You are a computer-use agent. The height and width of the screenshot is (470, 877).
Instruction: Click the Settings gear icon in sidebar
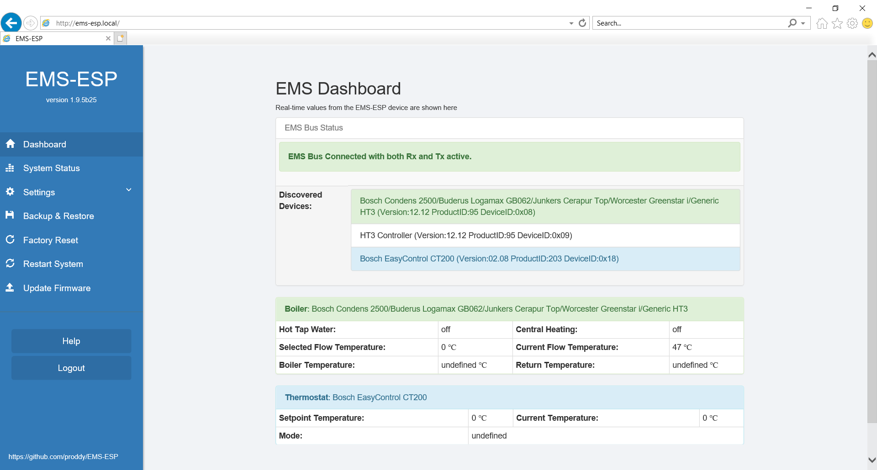click(10, 192)
